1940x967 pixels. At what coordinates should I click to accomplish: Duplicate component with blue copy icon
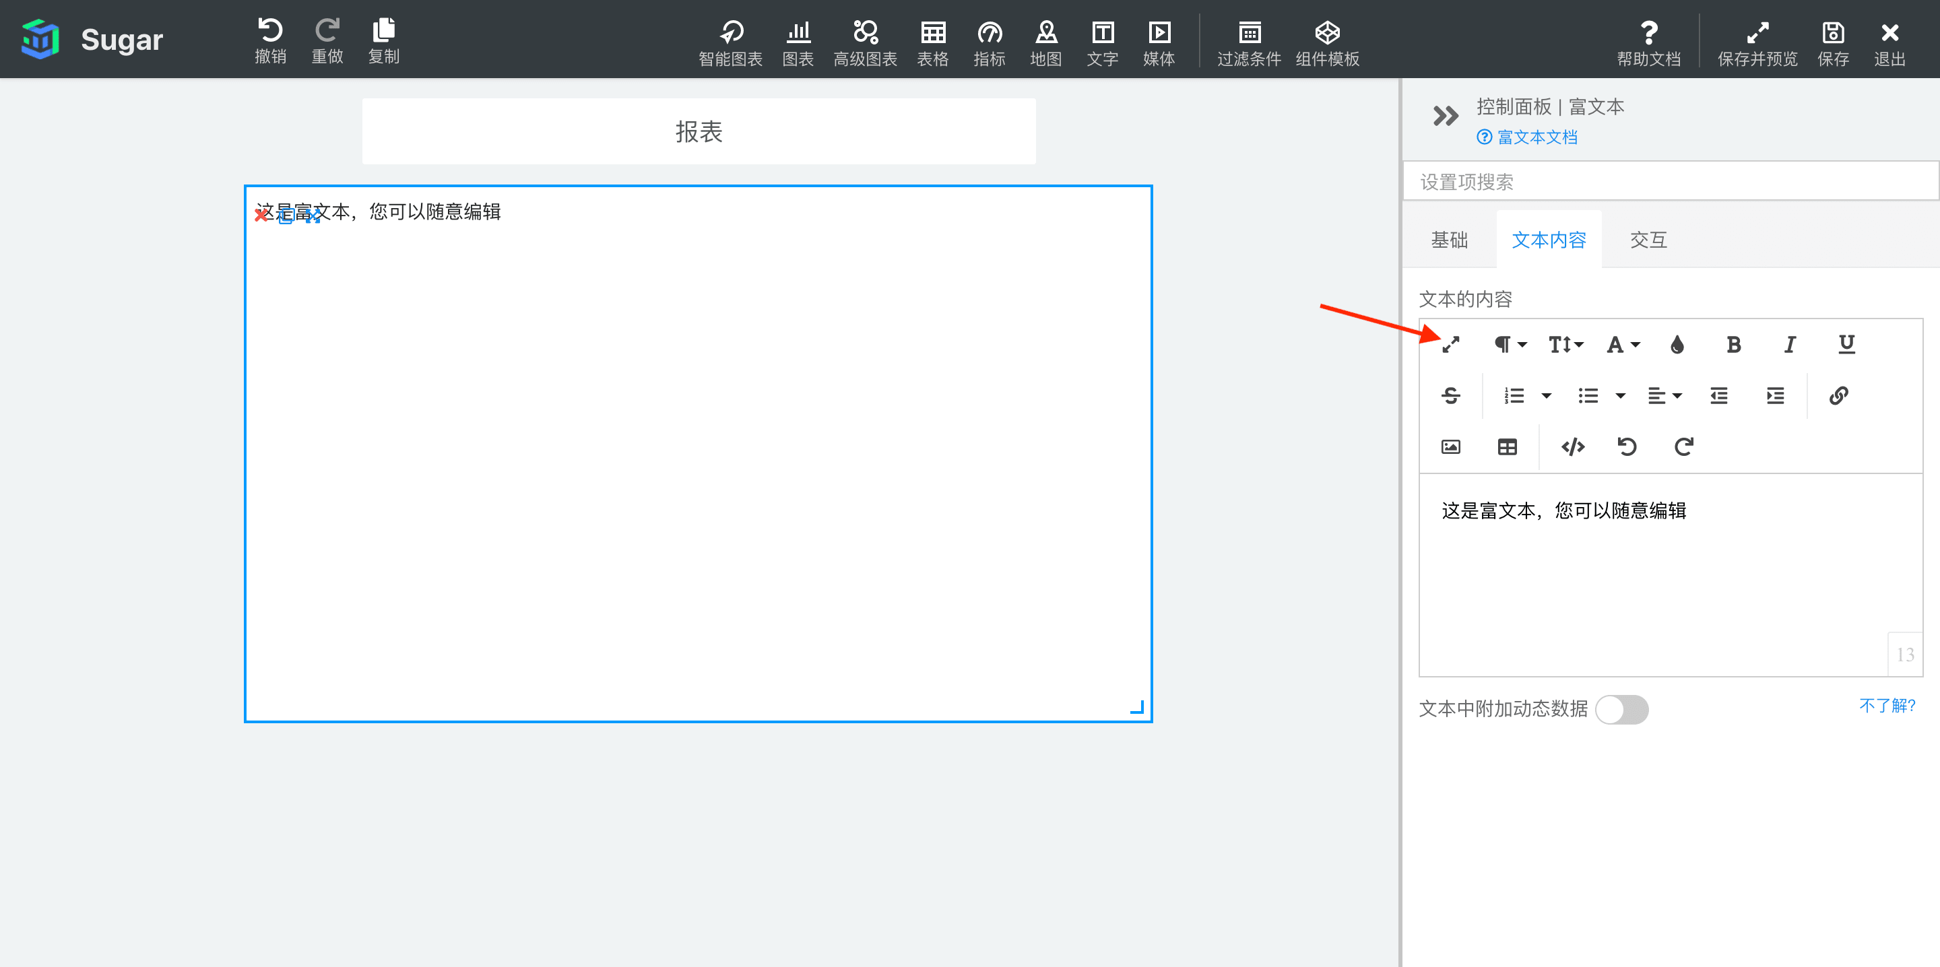286,217
